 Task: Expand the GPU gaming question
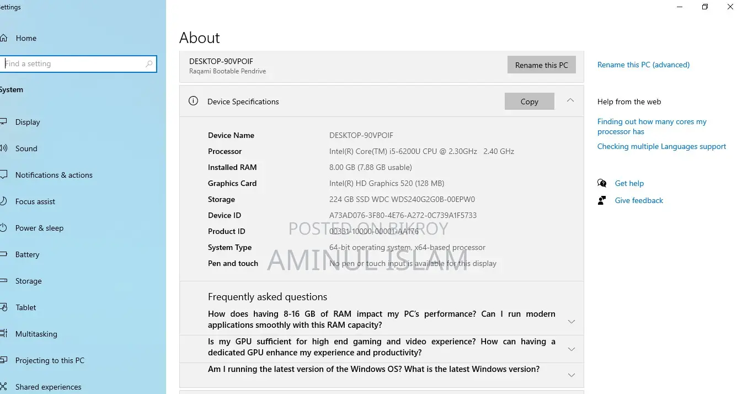tap(572, 349)
